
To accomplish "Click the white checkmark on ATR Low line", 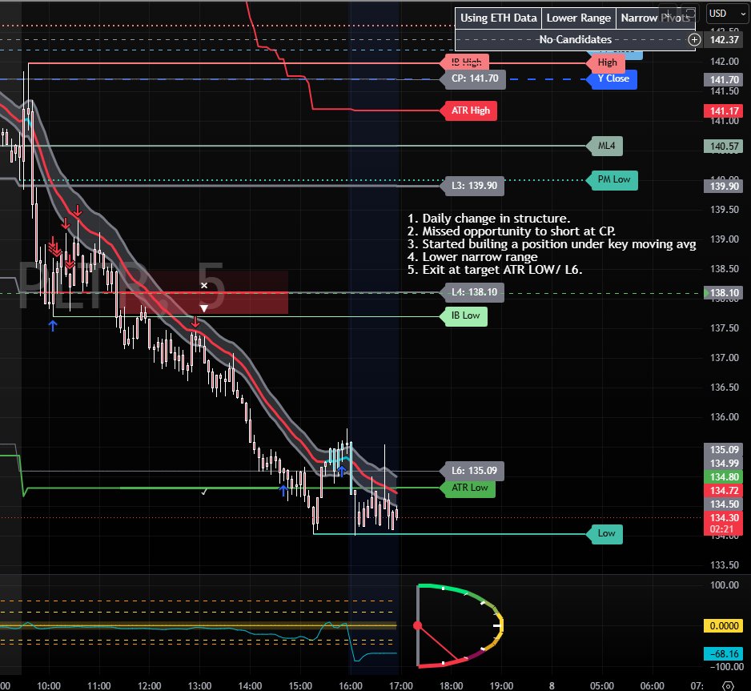I will point(204,492).
